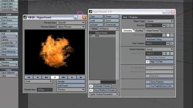Click the Deactivate button
The width and height of the screenshot is (193, 108).
point(112,25)
